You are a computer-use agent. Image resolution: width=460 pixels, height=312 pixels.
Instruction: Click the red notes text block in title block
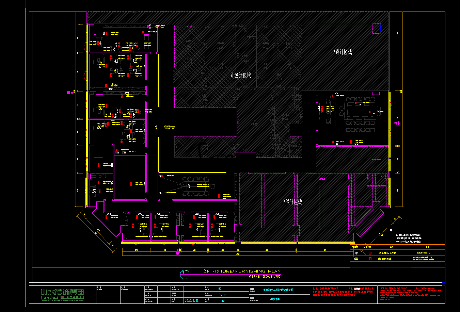pyautogui.click(x=343, y=294)
